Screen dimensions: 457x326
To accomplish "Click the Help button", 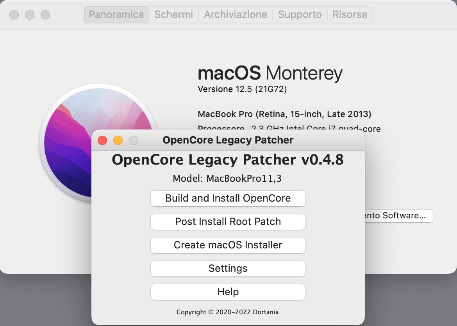I will [x=228, y=292].
